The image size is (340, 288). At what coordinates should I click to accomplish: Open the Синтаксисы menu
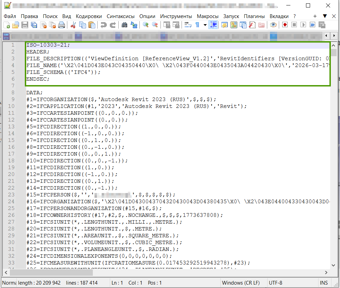(x=120, y=16)
